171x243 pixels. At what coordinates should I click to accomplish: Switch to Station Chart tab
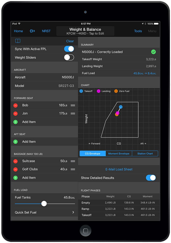pyautogui.click(x=145, y=154)
